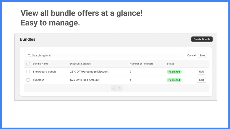230x129 pixels.
Task: Click the Bundle Name column header
Action: click(x=41, y=64)
